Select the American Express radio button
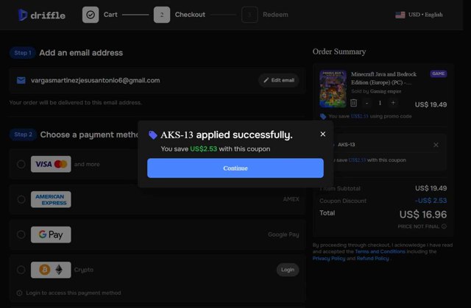 (x=21, y=199)
